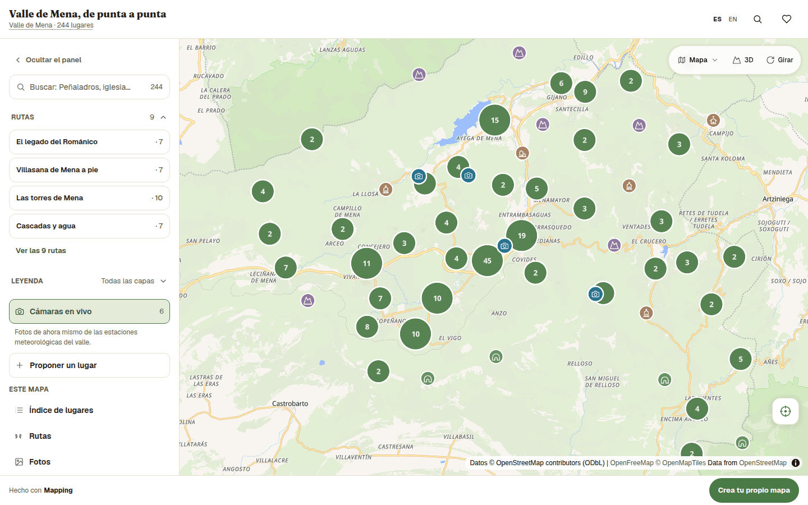
Task: Click cluster marker showing 9
Action: click(585, 92)
